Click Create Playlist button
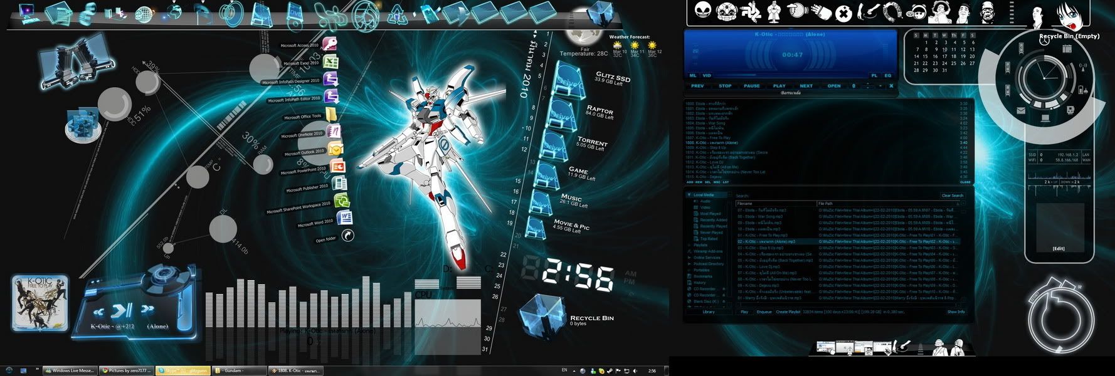 click(788, 311)
